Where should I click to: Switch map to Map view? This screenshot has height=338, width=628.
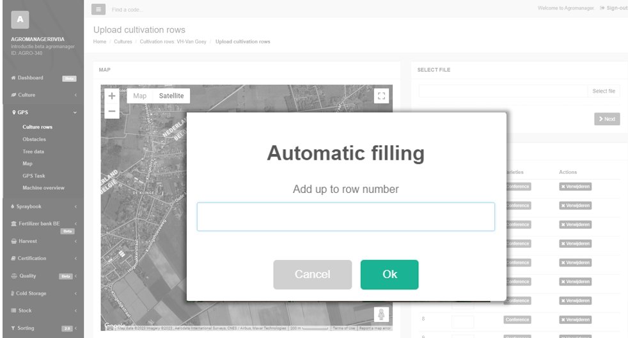[x=140, y=96]
